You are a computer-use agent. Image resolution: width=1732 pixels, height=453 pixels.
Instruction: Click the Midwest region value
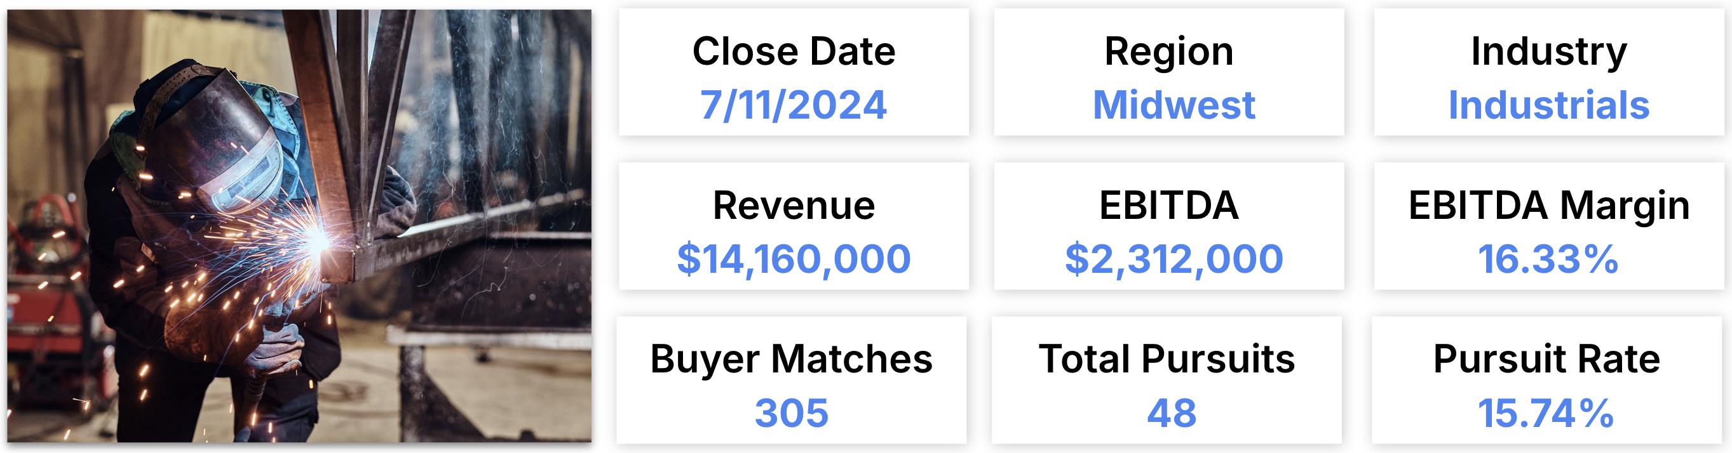[x=1174, y=105]
